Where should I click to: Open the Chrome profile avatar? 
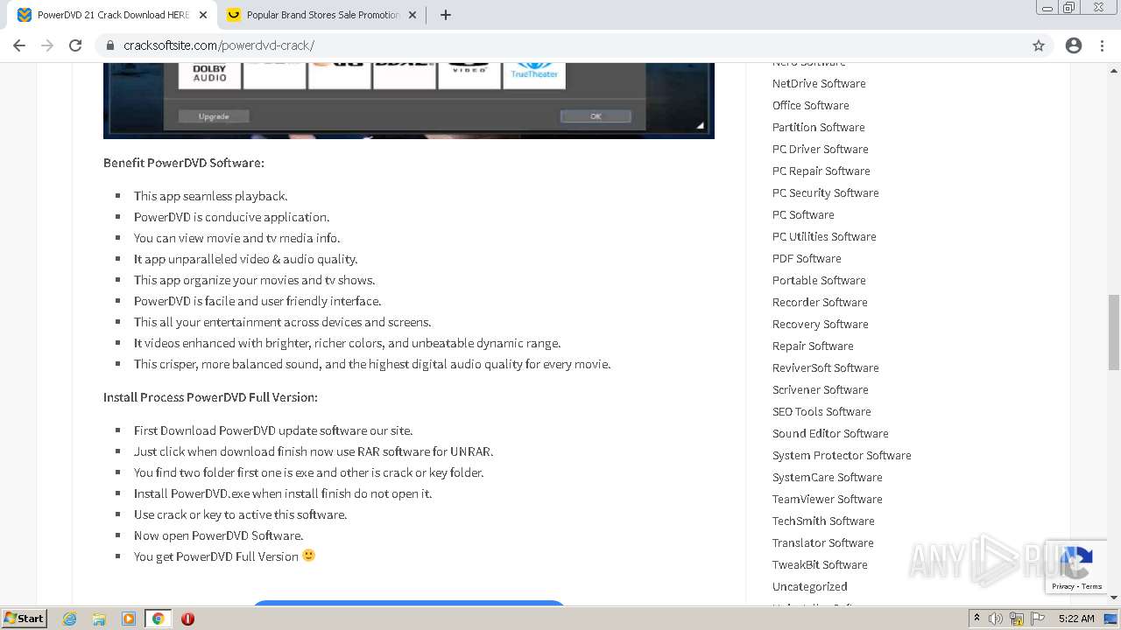coord(1074,45)
